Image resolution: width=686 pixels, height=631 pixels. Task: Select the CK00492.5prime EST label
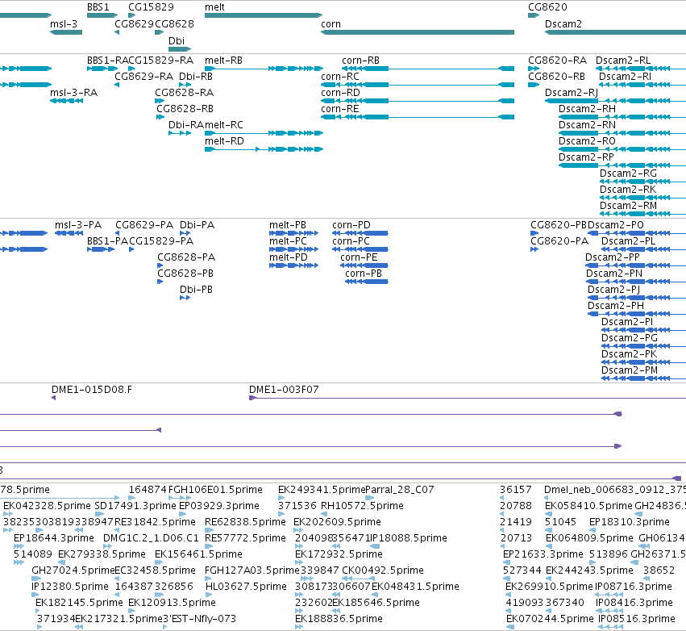point(383,570)
